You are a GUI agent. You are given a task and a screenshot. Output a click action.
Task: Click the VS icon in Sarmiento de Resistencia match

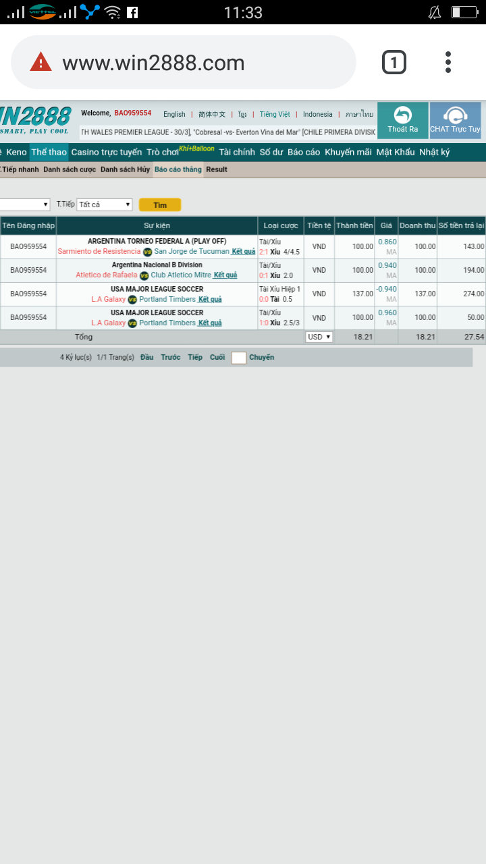147,252
